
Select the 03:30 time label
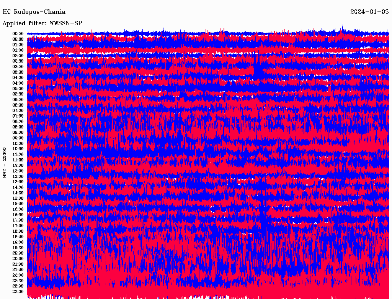pyautogui.click(x=18, y=72)
